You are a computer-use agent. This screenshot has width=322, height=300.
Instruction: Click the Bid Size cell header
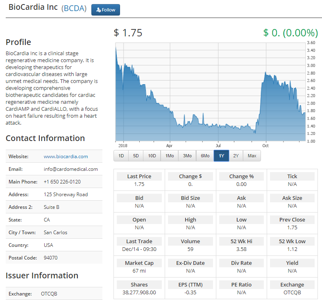[x=190, y=198]
